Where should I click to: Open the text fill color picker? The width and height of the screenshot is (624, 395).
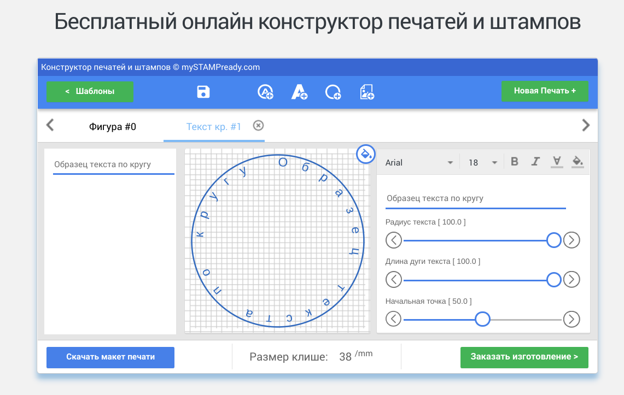[578, 161]
